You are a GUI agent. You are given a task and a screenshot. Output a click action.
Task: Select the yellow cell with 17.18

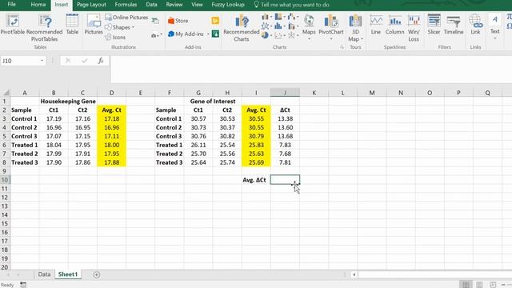(x=112, y=119)
